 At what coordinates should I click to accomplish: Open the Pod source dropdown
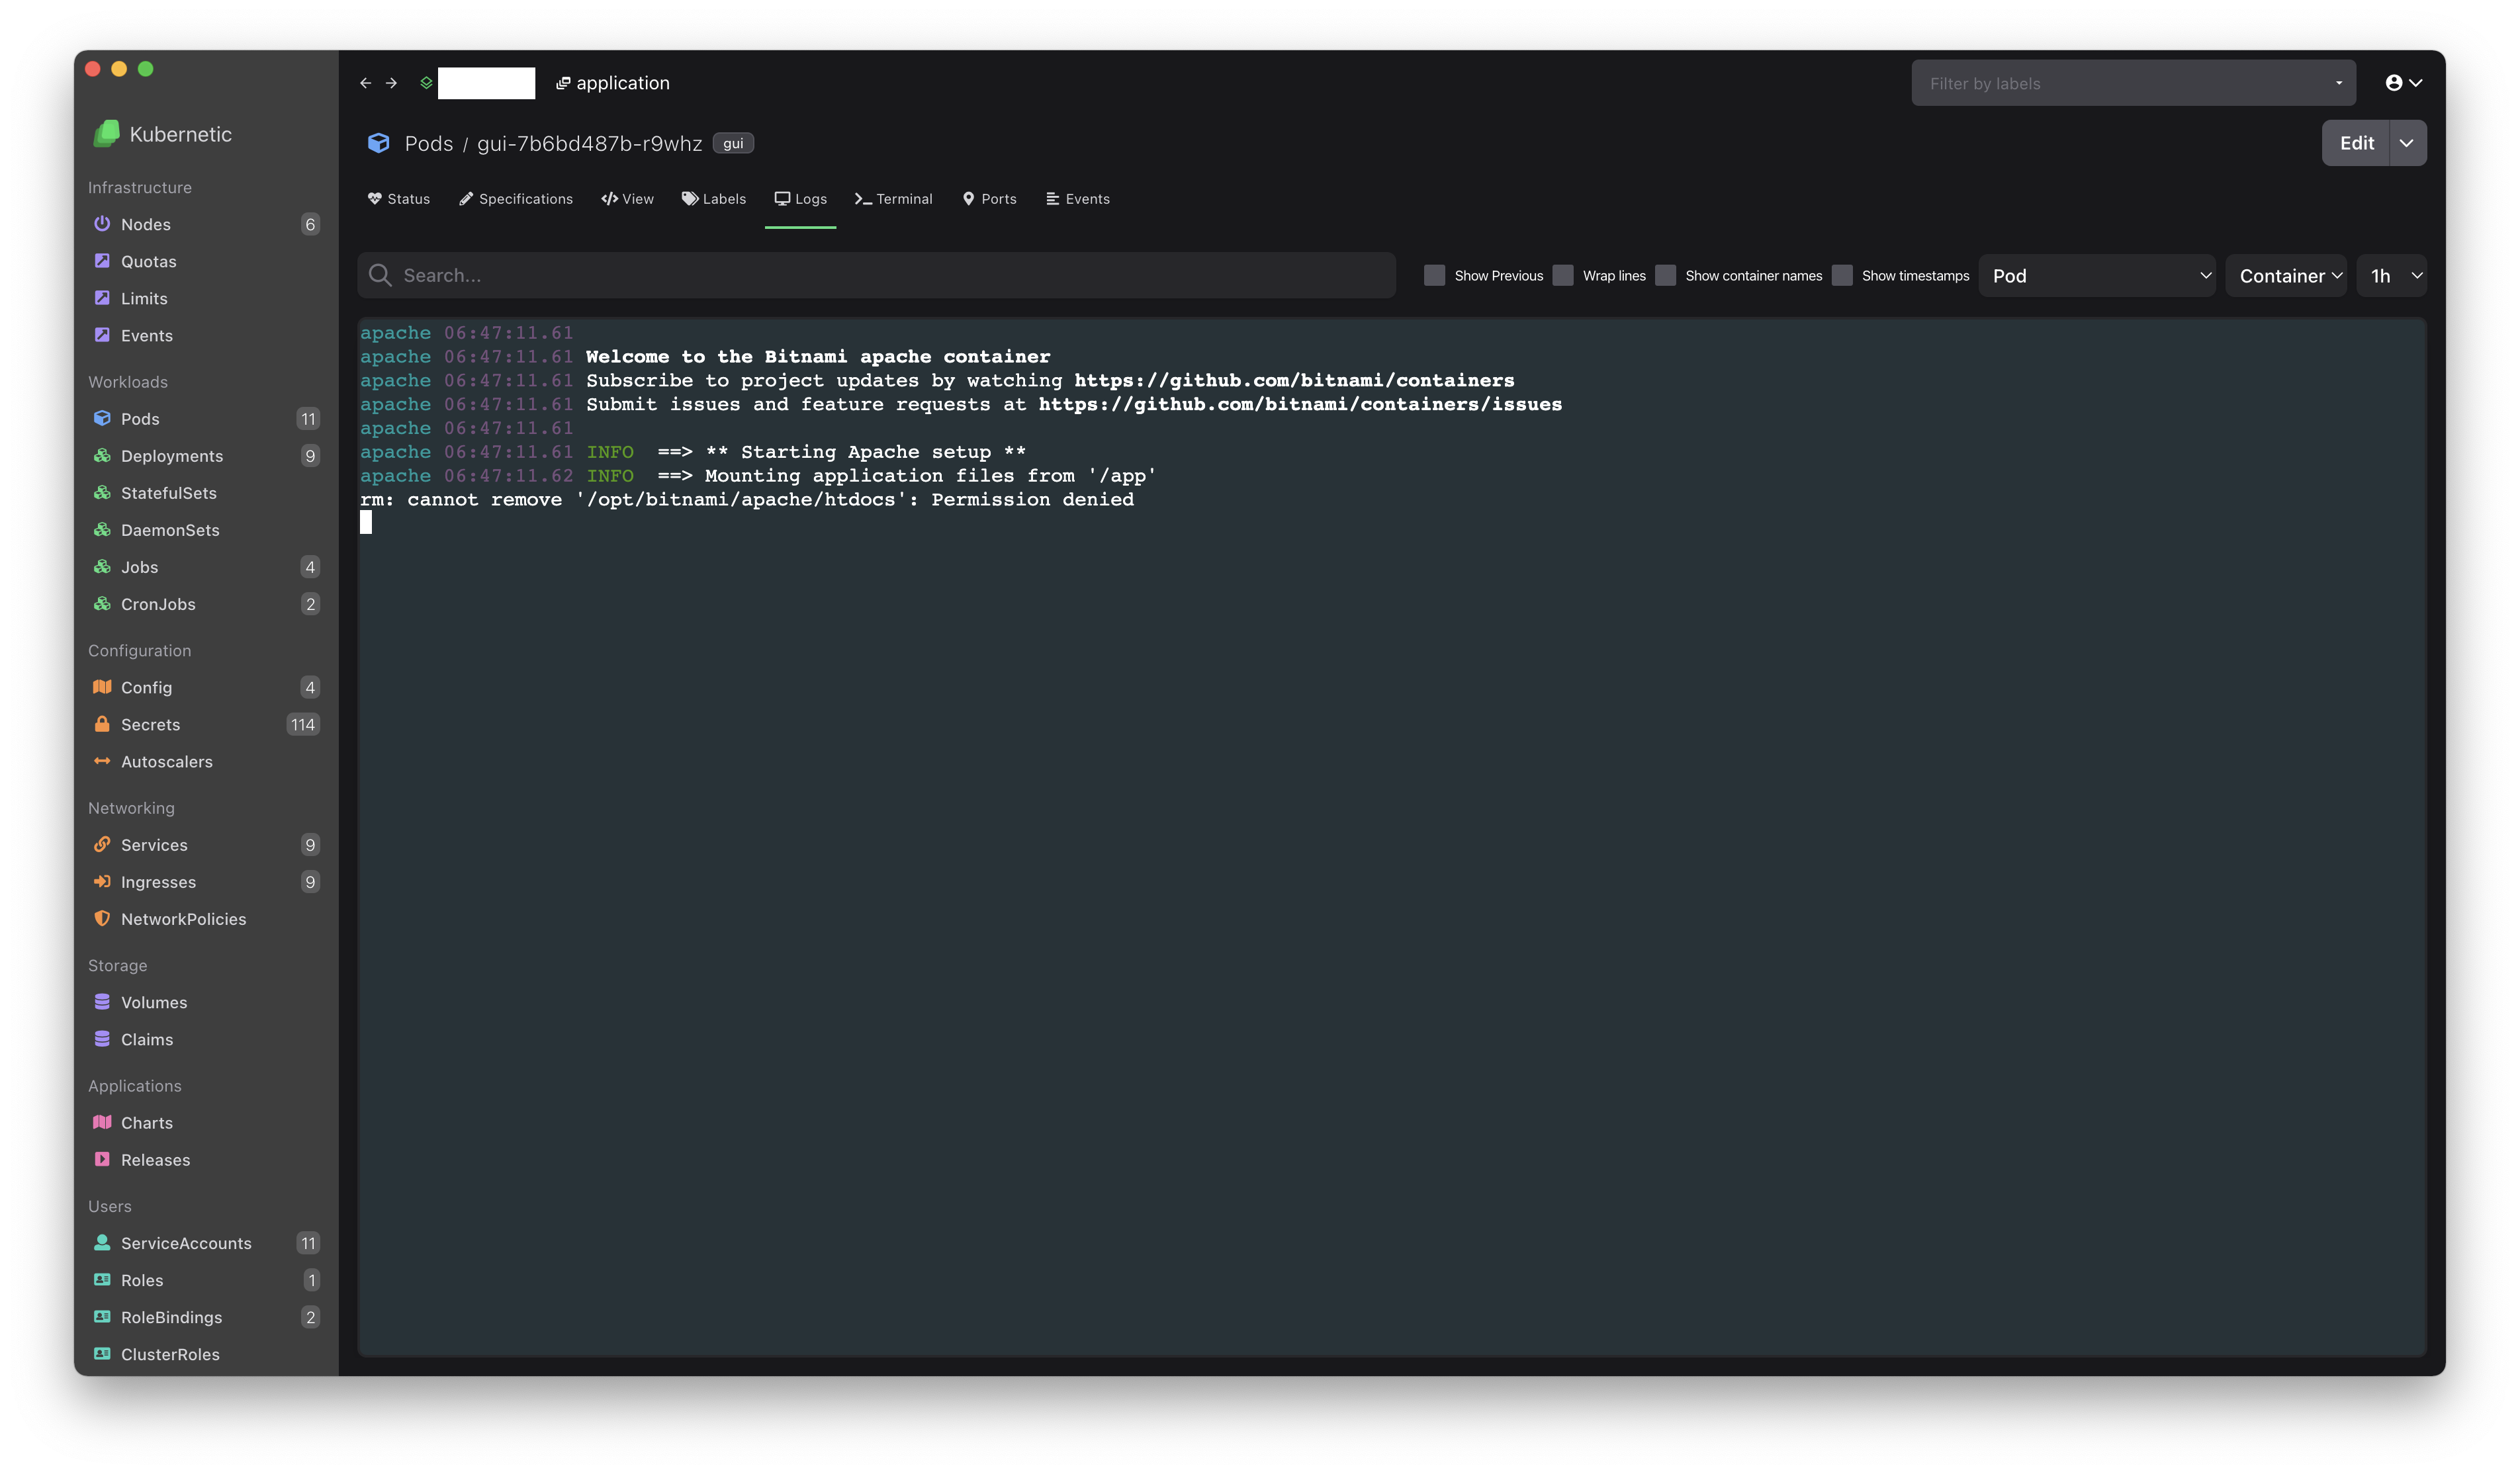point(2097,275)
